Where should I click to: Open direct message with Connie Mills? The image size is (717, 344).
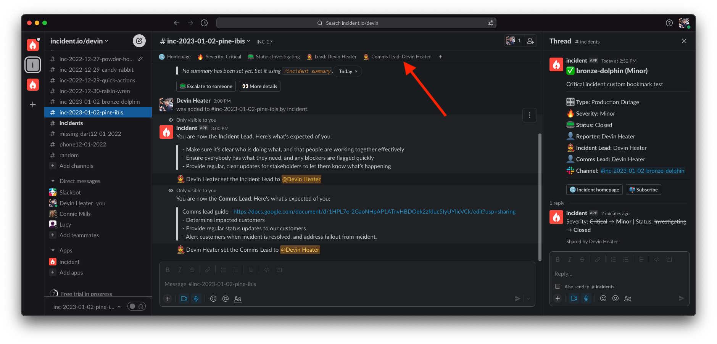pos(98,214)
